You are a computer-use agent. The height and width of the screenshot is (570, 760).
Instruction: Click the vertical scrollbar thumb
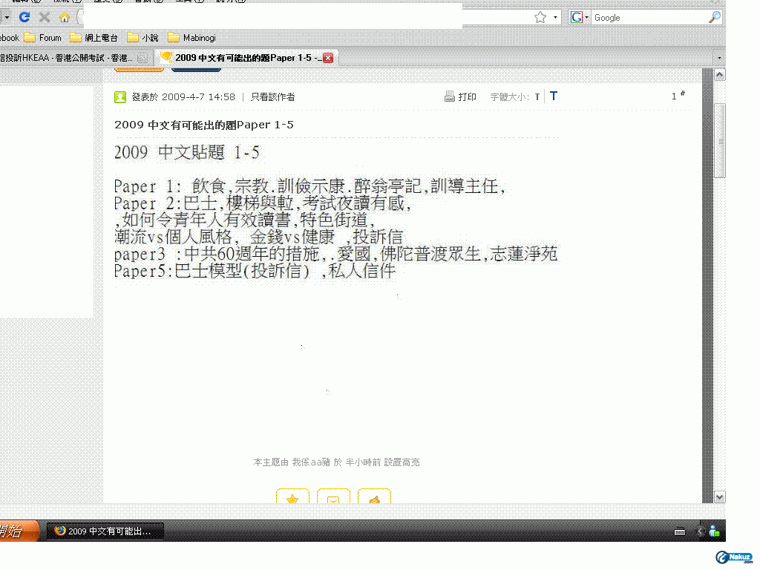point(720,140)
